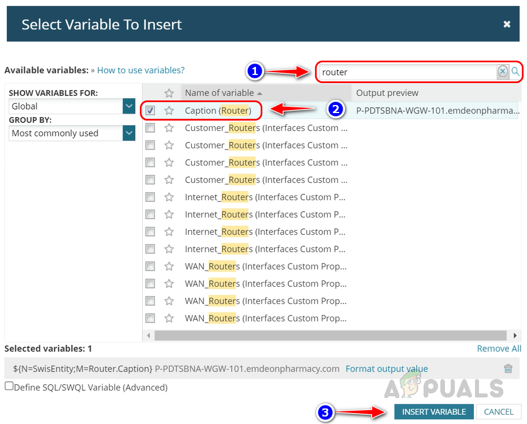Viewport: 527px width, 424px height.
Task: Clear the search text with the X icon
Action: click(x=503, y=72)
